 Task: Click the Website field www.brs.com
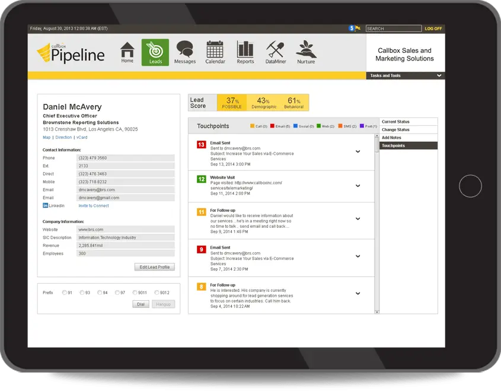click(126, 230)
